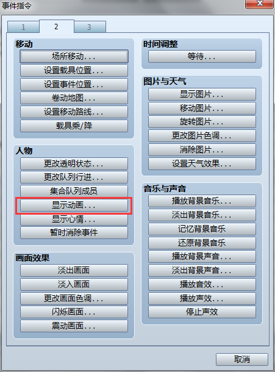Click 集合队列成员 button
This screenshot has width=275, height=372.
point(74,191)
